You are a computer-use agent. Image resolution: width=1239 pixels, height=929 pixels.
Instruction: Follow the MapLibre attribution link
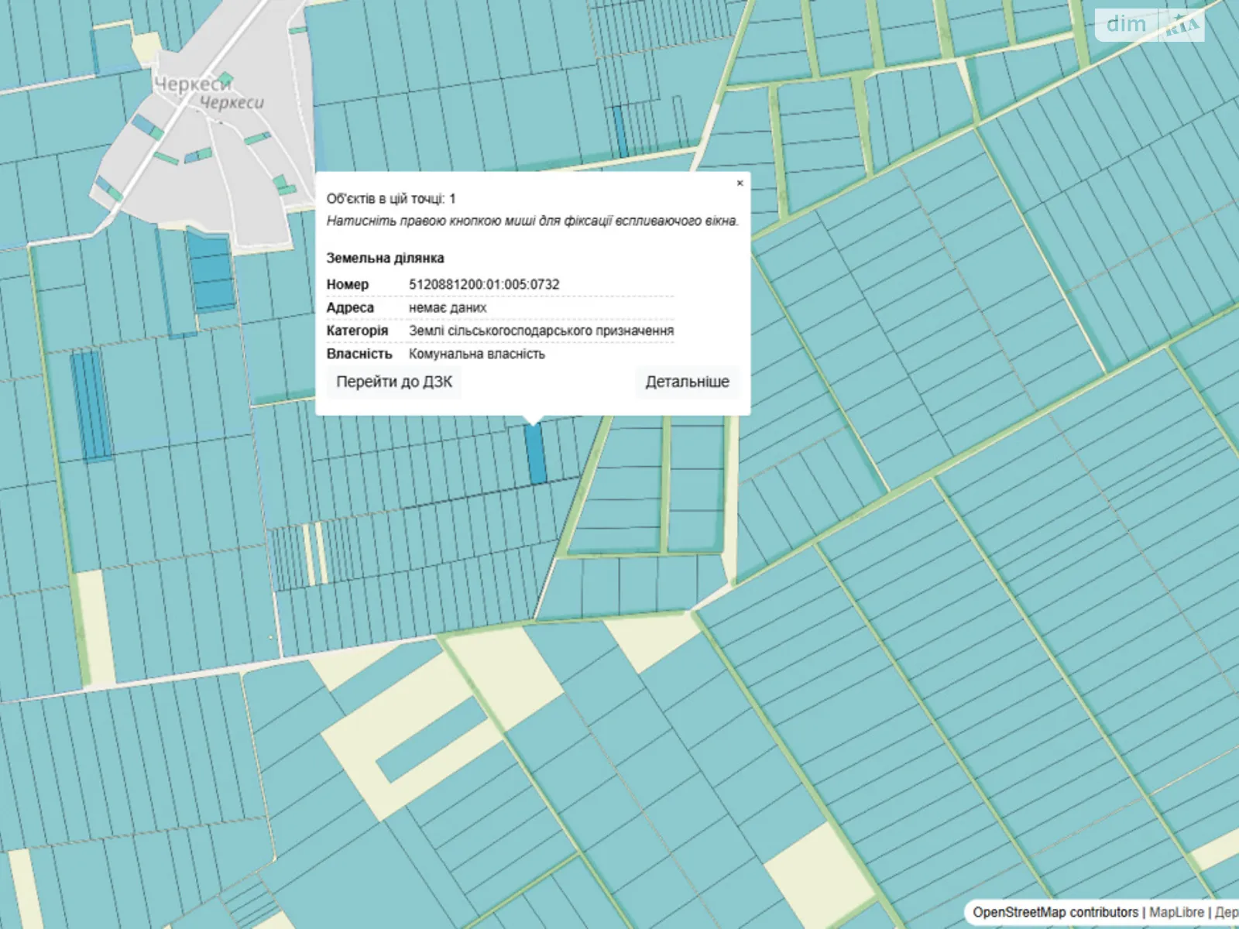(1176, 912)
